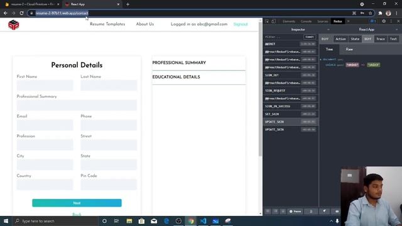This screenshot has width=402, height=226.
Task: Click the DevTools issues counter badge
Action: (x=373, y=21)
